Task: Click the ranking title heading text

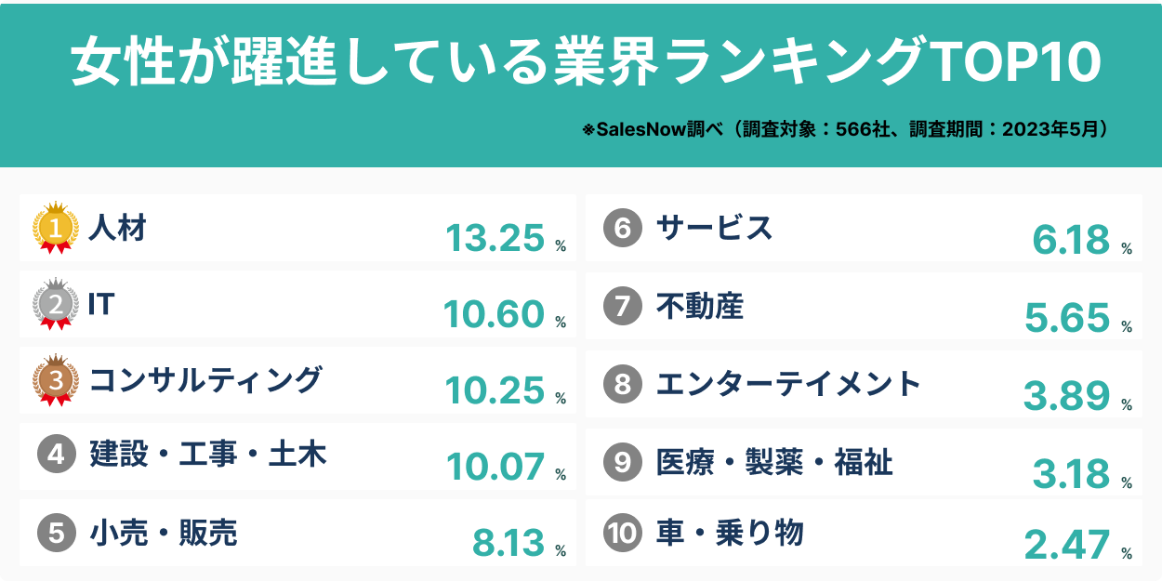Action: point(586,65)
